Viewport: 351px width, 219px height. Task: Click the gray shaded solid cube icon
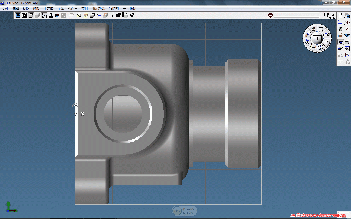[38, 15]
